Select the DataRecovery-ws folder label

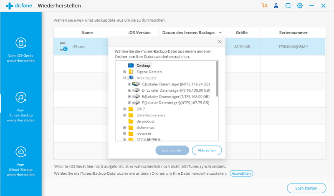coord(151,115)
